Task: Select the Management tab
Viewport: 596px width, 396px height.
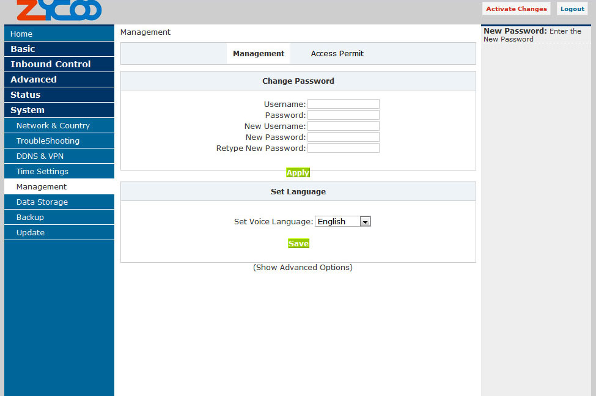Action: pyautogui.click(x=259, y=54)
